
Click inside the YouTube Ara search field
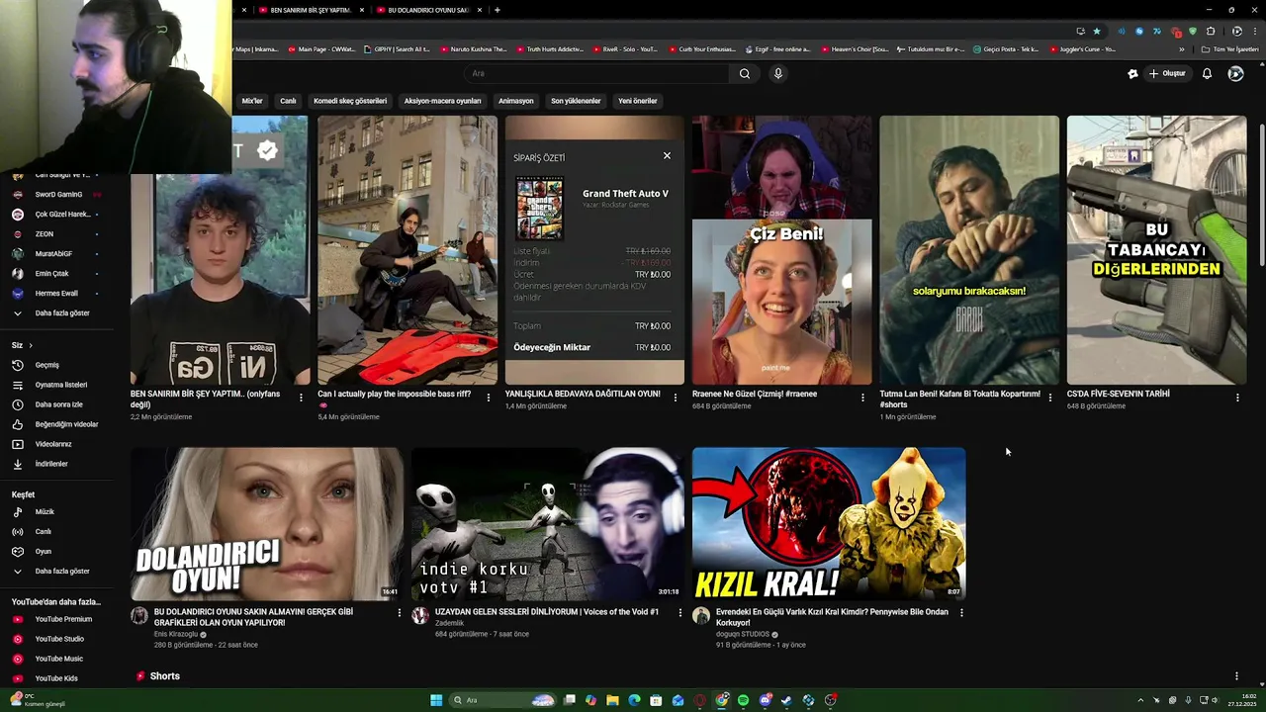pos(598,73)
